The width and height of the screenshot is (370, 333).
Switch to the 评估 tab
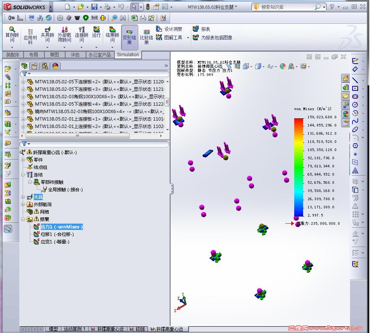coord(75,55)
